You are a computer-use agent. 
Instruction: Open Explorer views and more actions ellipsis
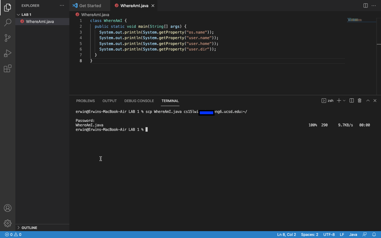pos(62,6)
